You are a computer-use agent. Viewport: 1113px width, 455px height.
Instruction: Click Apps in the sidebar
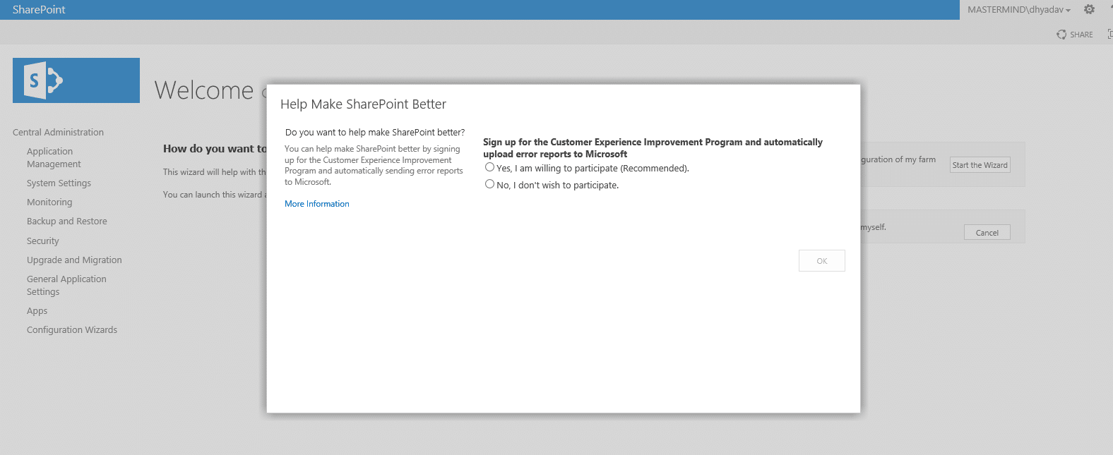click(x=37, y=311)
